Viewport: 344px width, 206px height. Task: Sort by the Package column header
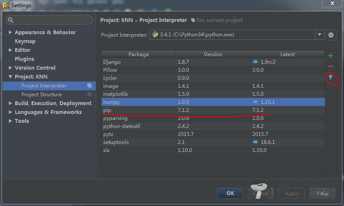139,54
